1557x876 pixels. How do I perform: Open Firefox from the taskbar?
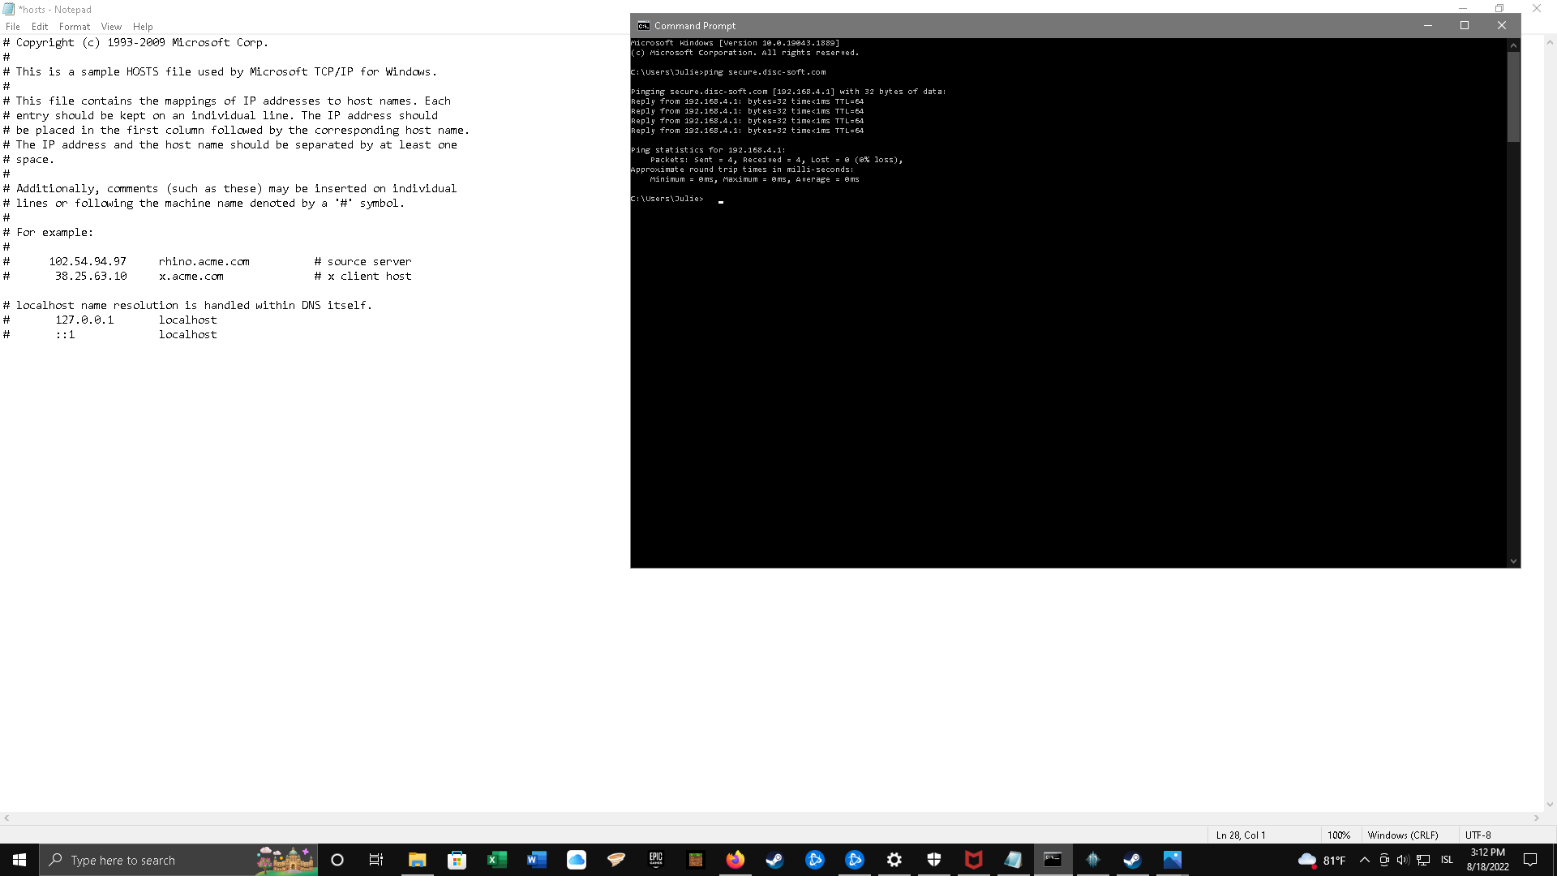pos(735,860)
